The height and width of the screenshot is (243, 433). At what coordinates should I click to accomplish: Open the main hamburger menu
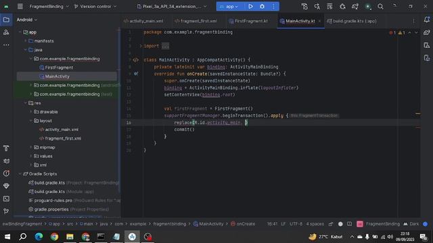(x=20, y=6)
